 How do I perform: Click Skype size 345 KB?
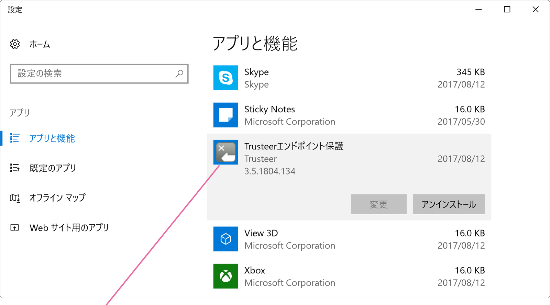pos(471,72)
